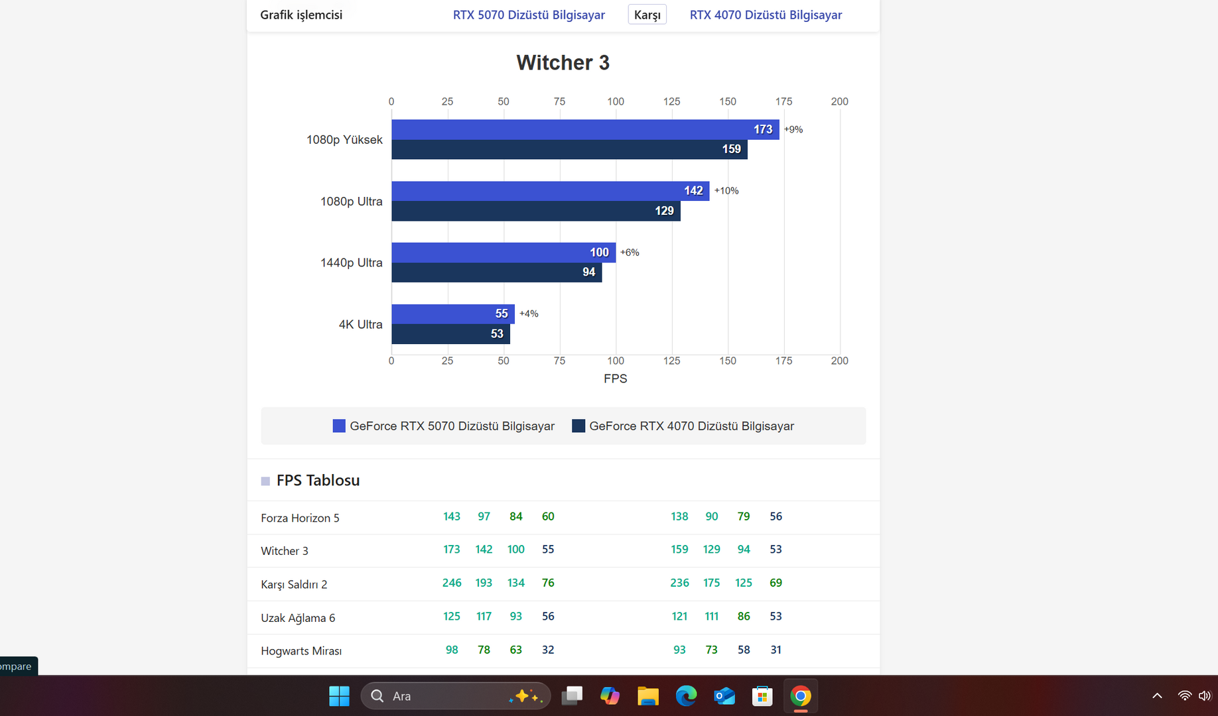The width and height of the screenshot is (1218, 716).
Task: Click the blue 173 FPS bar for 1080p Yüksek
Action: (585, 129)
